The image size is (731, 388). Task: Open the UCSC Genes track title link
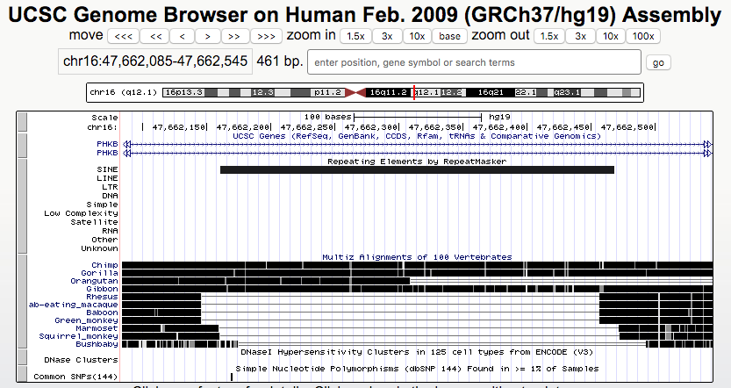pos(417,136)
